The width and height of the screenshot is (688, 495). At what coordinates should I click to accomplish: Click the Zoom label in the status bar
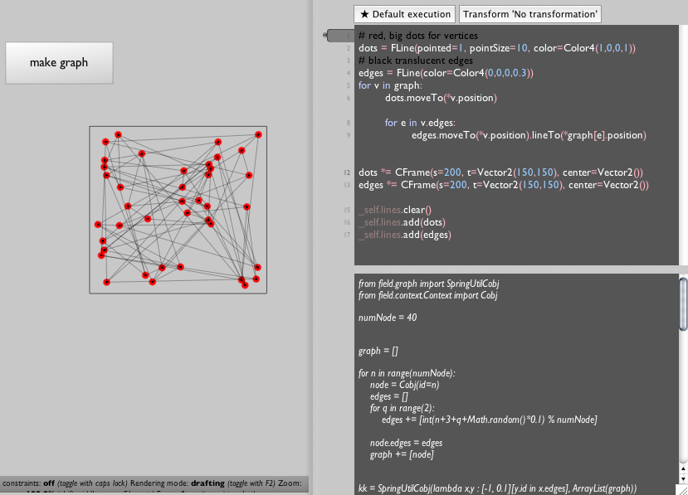pyautogui.click(x=292, y=483)
